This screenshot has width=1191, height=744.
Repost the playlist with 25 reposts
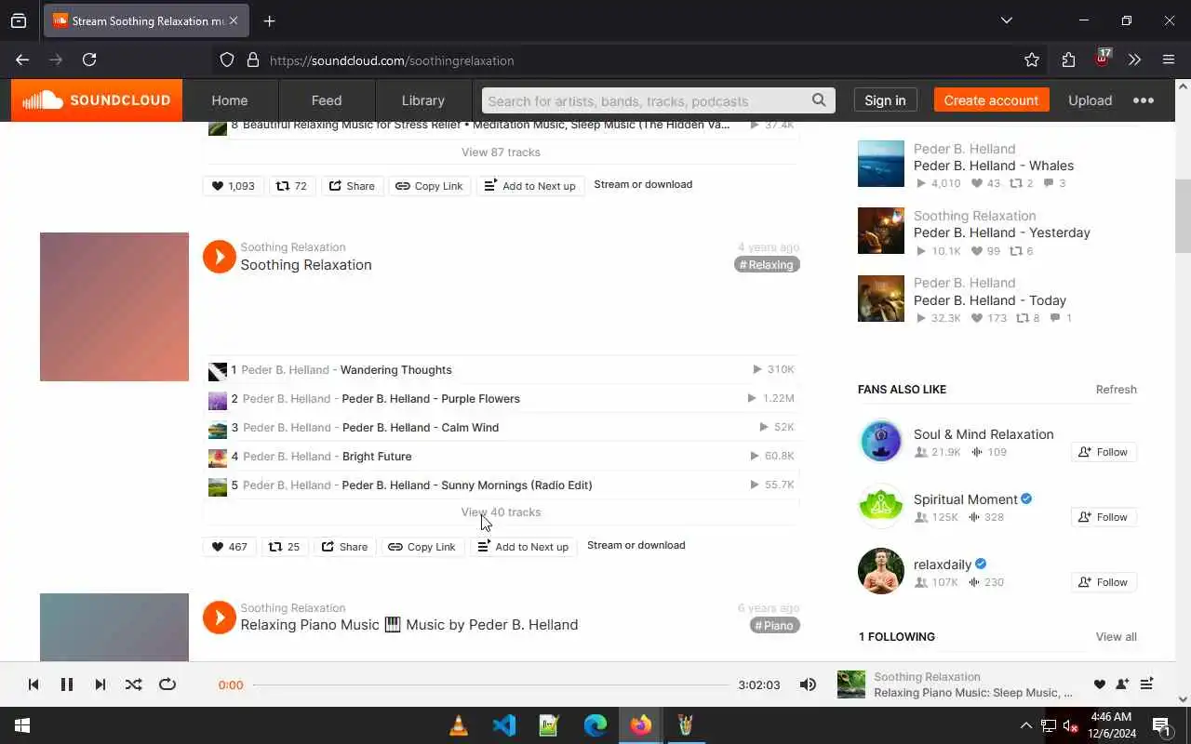285,547
